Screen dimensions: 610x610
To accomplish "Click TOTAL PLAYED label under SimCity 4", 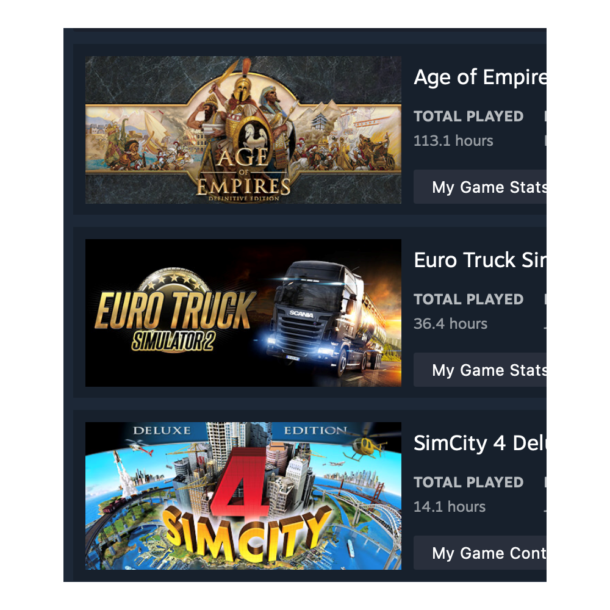I will tap(468, 482).
